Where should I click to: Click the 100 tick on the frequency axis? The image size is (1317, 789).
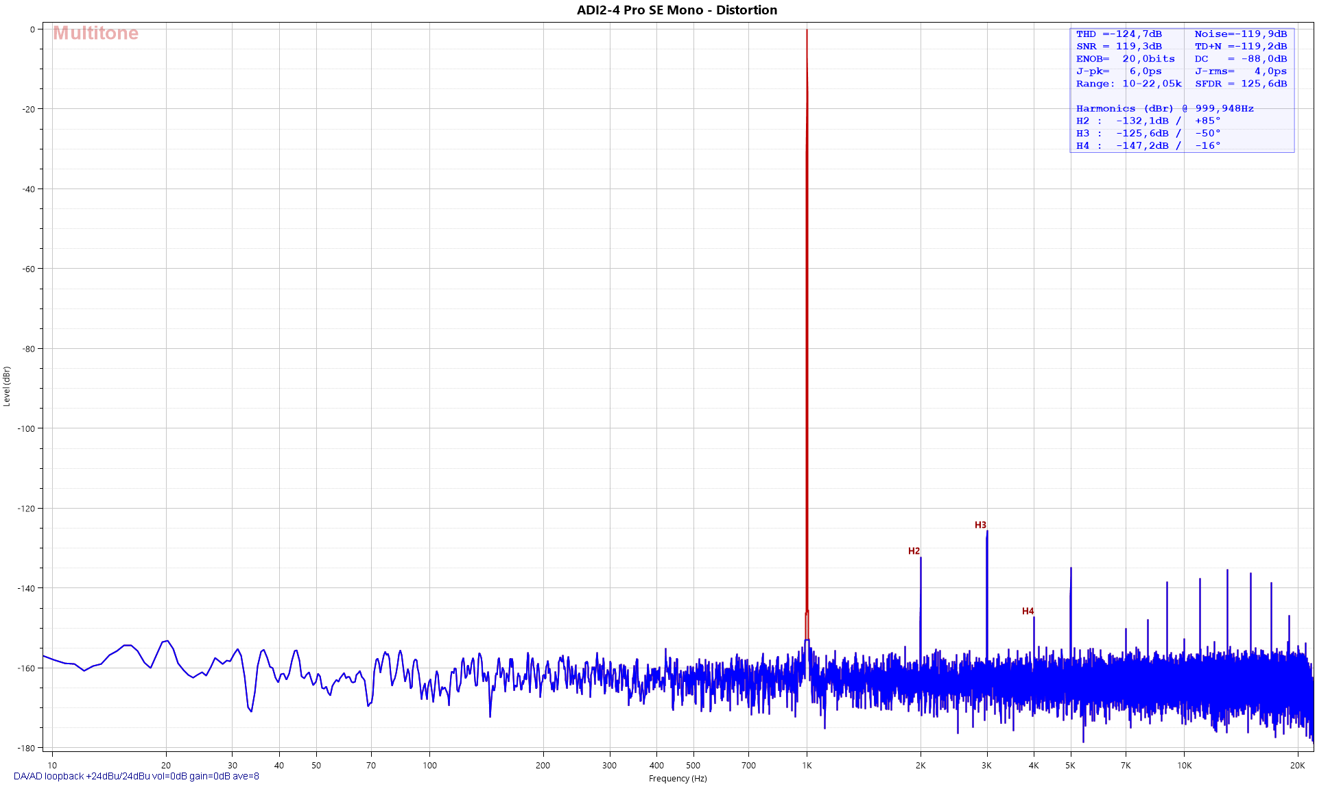click(429, 766)
